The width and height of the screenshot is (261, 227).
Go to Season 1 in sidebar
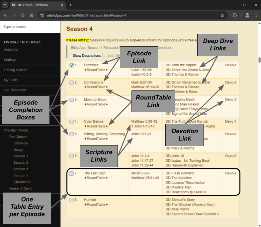[21, 156]
